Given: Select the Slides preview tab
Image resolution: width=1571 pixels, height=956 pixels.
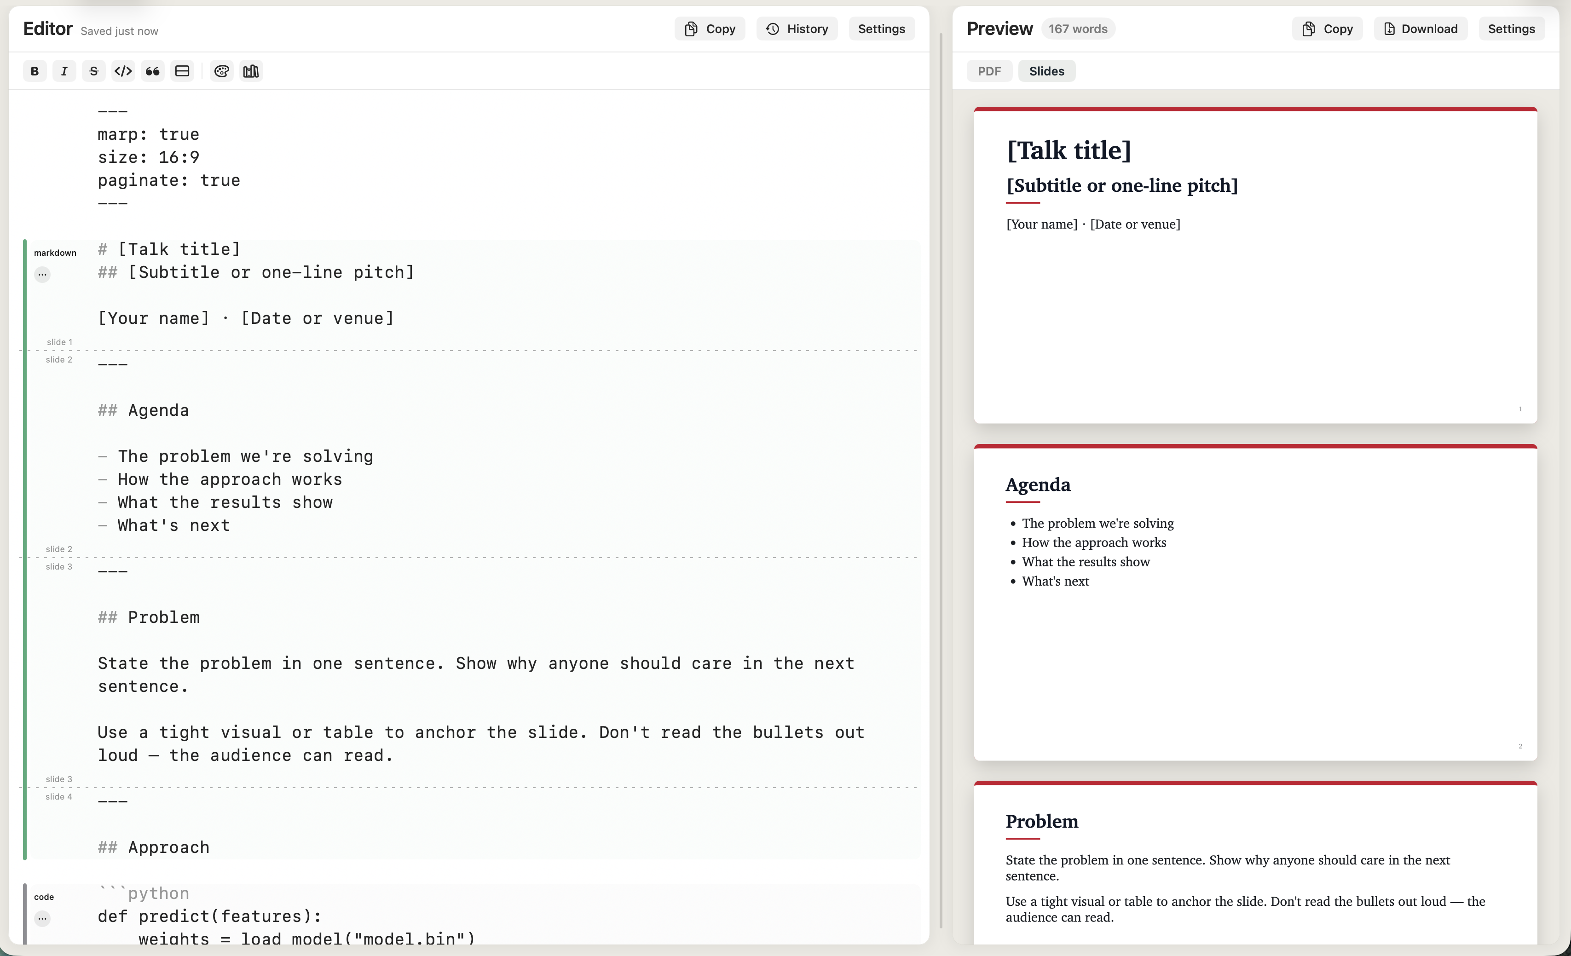Looking at the screenshot, I should (x=1046, y=71).
